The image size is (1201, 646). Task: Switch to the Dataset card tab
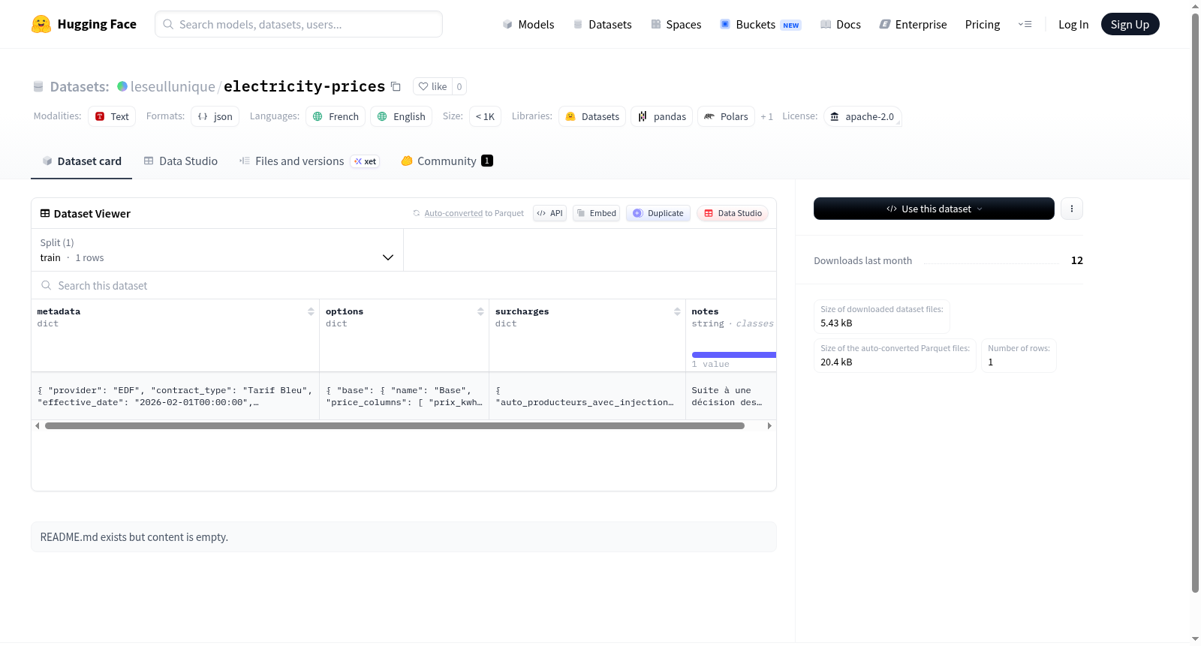point(81,161)
